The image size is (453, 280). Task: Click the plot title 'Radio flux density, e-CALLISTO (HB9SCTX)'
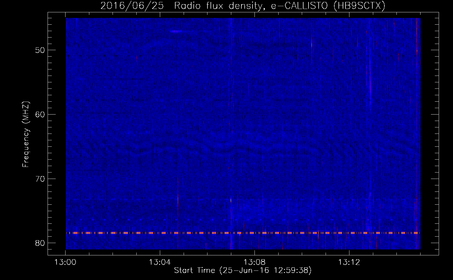click(x=279, y=6)
